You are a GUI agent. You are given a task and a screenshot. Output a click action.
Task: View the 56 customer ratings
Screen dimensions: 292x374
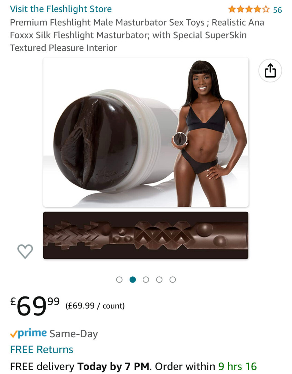(277, 10)
